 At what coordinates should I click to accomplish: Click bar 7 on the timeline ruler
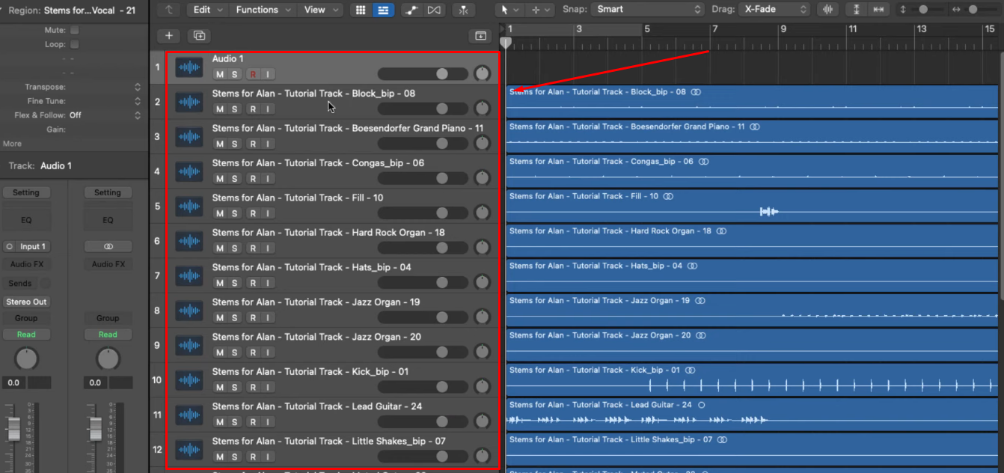click(714, 29)
